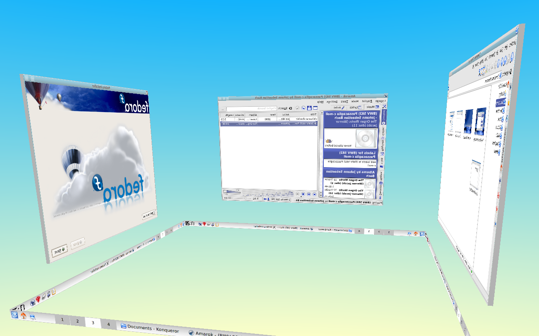Sort Amarok playlist by Album column

pos(252,115)
